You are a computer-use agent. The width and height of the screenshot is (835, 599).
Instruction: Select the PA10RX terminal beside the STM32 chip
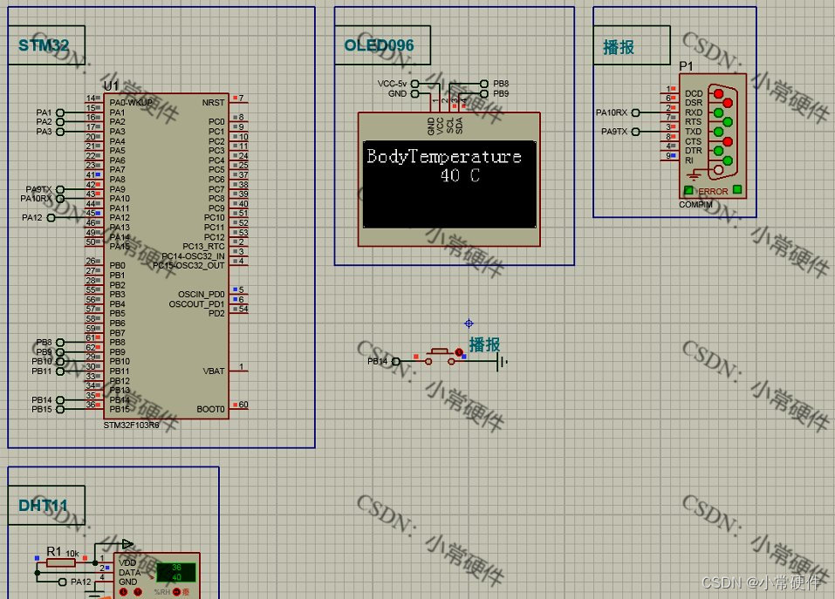pyautogui.click(x=42, y=199)
